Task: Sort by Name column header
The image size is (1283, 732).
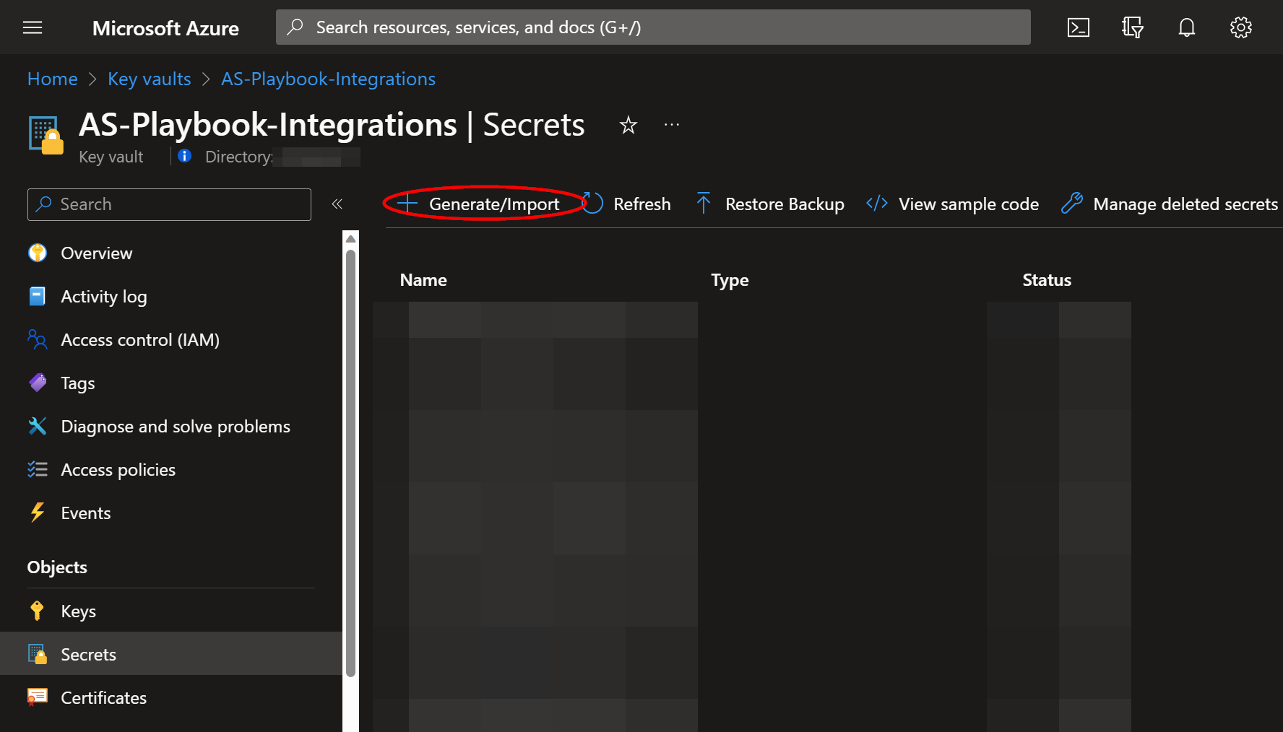Action: pyautogui.click(x=423, y=280)
